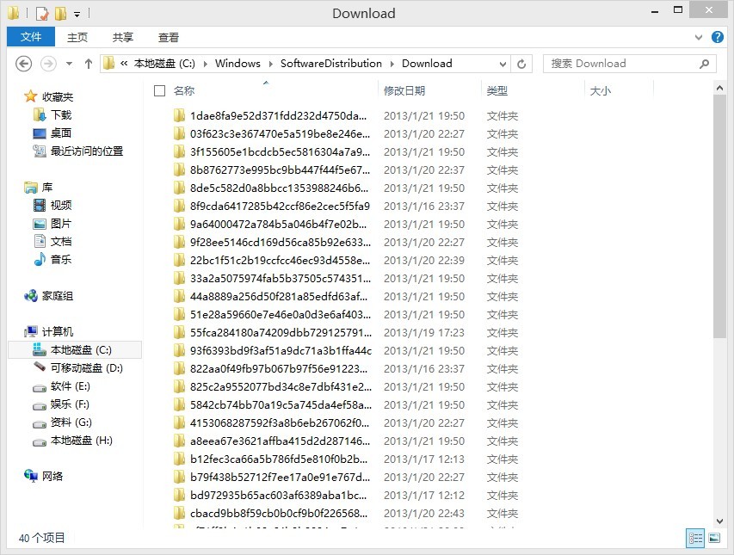Click the SoftwareDistribution breadcrumb

pos(331,64)
